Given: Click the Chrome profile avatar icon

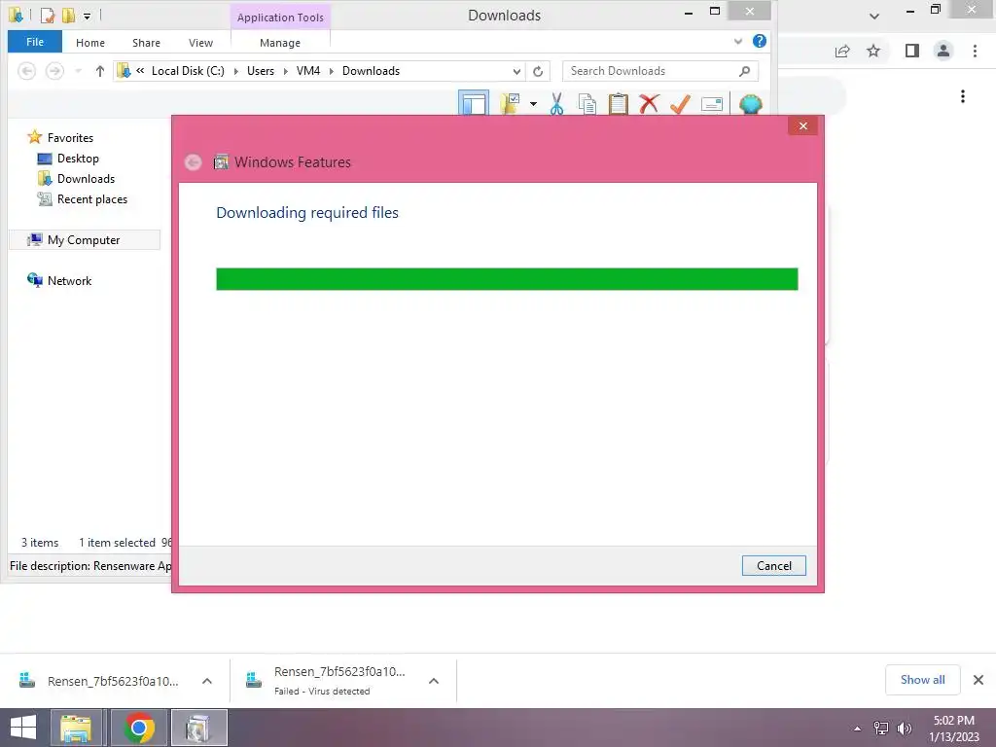Looking at the screenshot, I should (943, 51).
